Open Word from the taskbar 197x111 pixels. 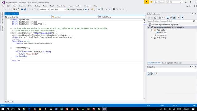click(x=56, y=109)
